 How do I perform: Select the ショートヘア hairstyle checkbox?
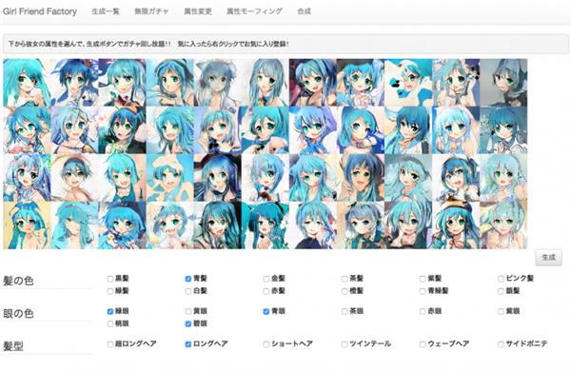[x=266, y=344]
